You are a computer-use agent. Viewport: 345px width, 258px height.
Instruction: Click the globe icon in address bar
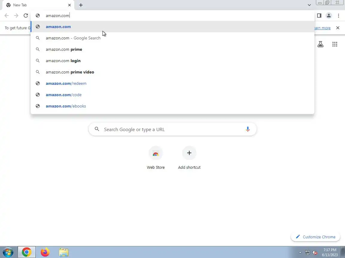pyautogui.click(x=38, y=16)
